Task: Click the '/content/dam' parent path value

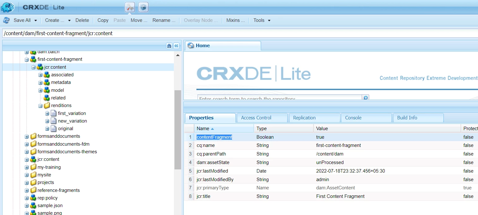Action: click(330, 154)
